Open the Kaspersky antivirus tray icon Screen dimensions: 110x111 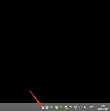42,107
